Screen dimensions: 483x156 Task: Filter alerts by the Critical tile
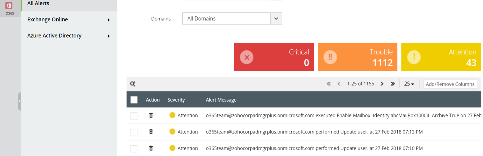[274, 57]
